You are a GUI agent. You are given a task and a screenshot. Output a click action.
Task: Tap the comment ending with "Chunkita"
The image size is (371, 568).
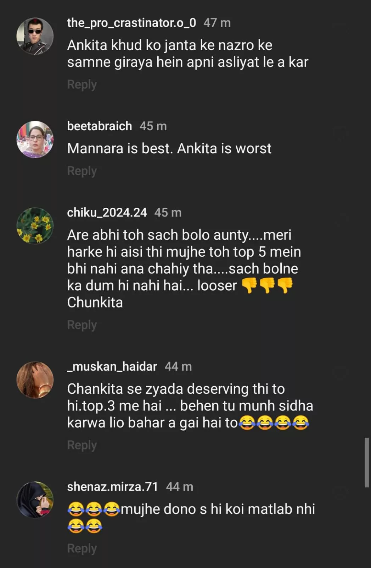click(x=184, y=268)
